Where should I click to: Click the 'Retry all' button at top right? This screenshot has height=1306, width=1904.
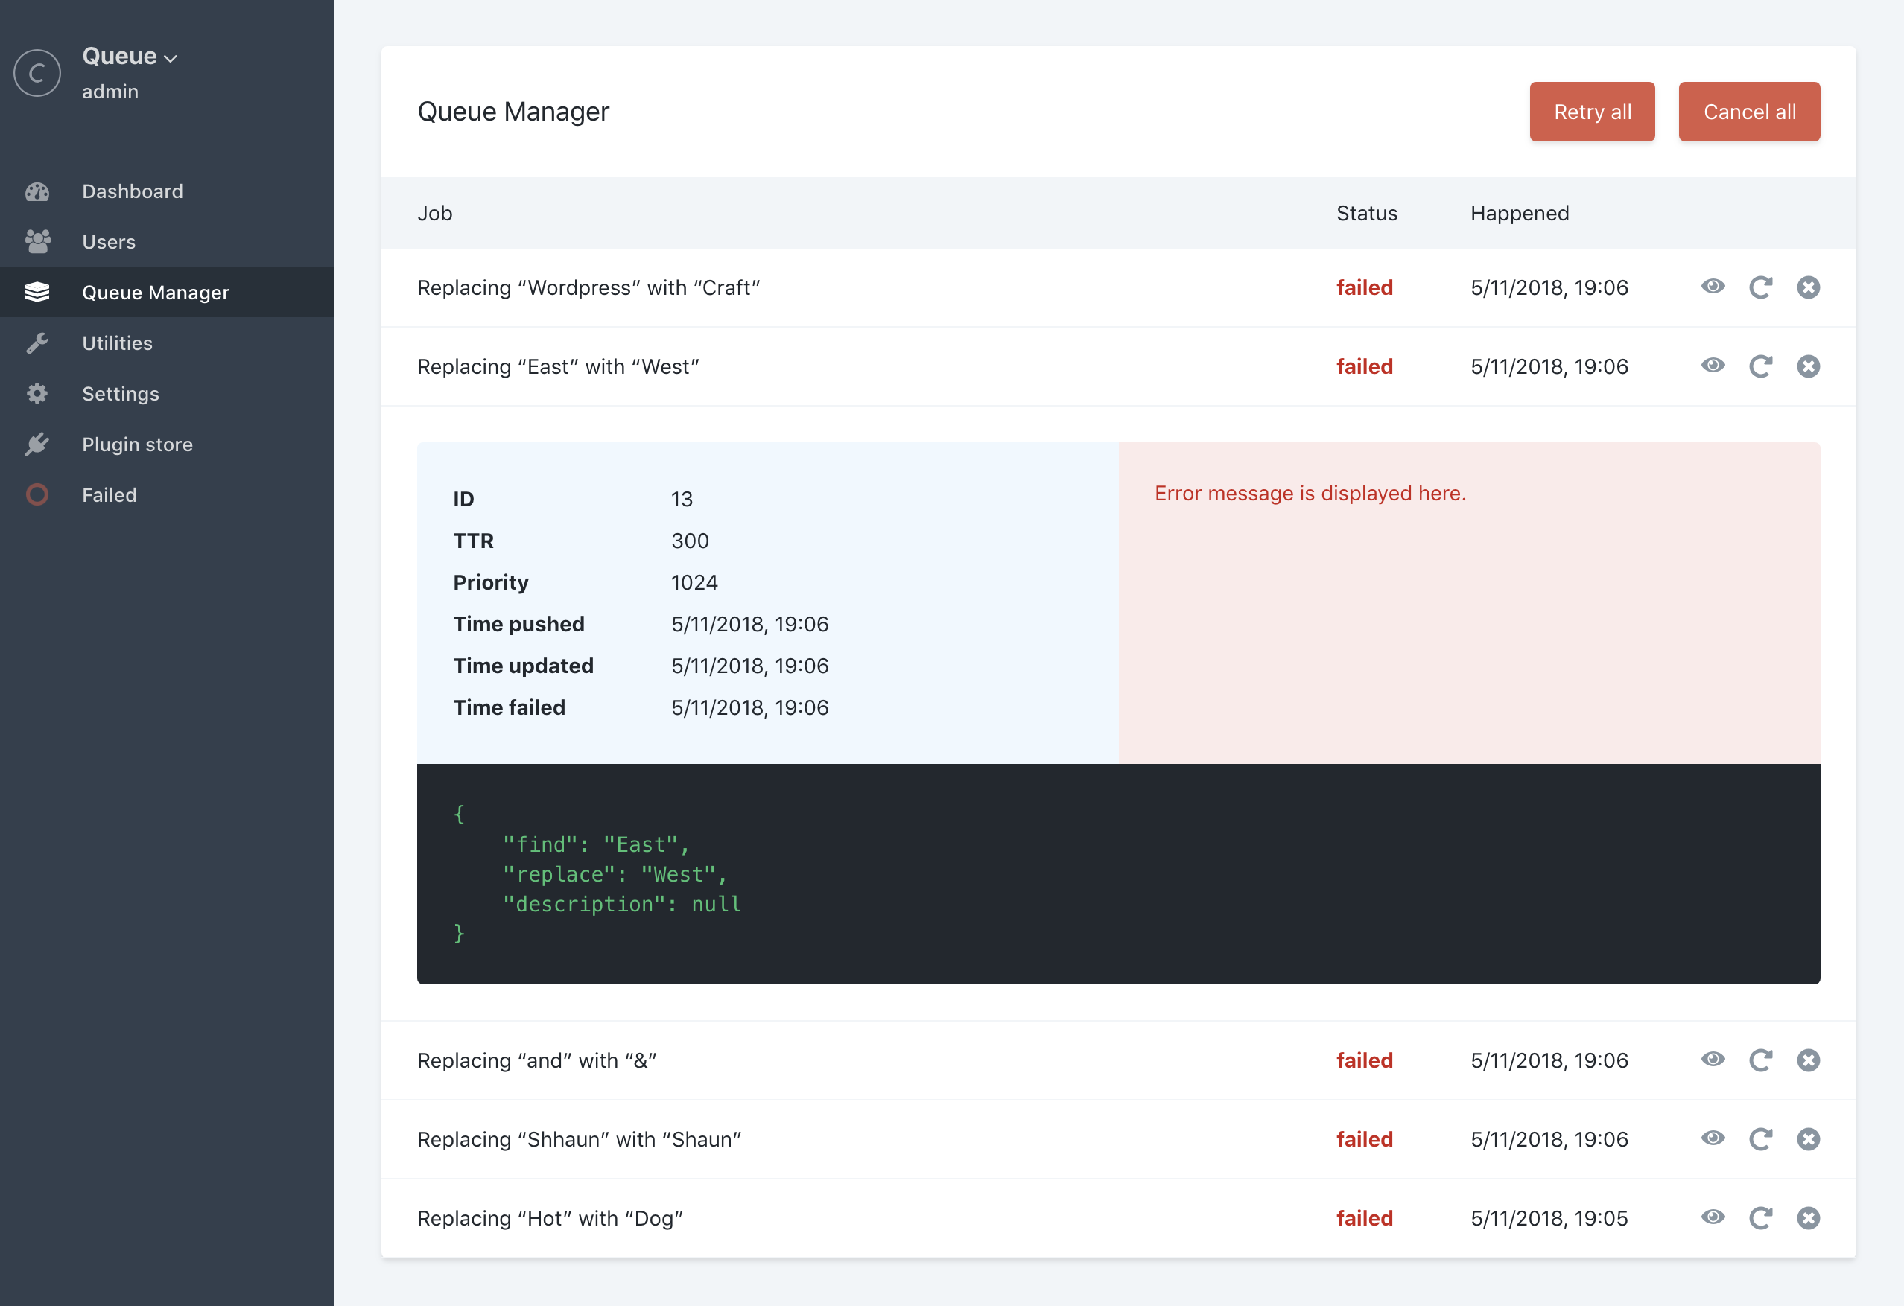click(x=1593, y=112)
